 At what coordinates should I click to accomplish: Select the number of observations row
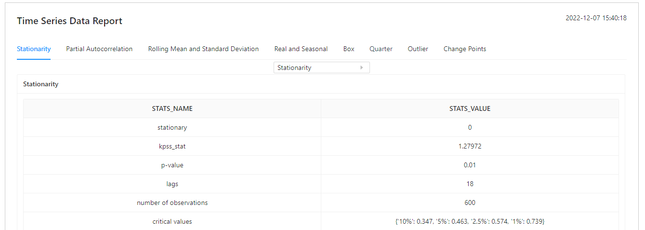[x=172, y=203]
